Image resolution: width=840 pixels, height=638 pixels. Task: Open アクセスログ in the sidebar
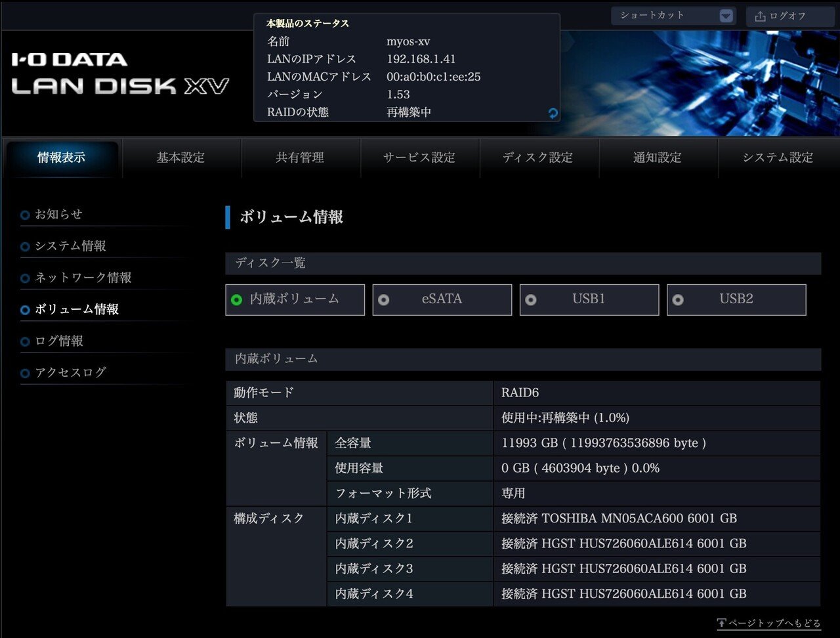point(70,372)
